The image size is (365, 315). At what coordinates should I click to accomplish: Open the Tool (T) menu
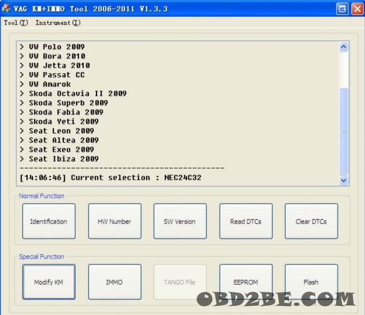[16, 23]
